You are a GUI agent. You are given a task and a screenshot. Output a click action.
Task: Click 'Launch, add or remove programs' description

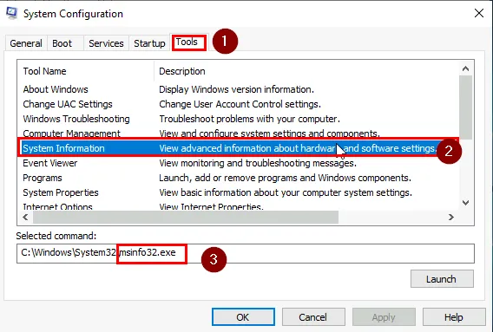pos(286,178)
